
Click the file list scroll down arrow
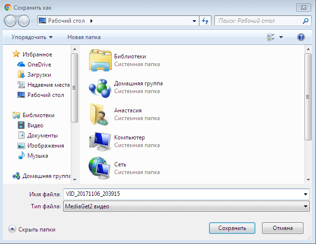tap(308, 179)
